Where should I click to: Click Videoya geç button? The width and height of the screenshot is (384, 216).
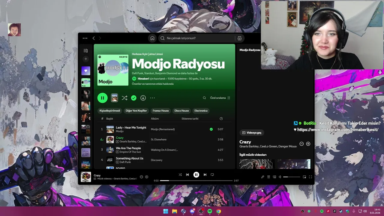point(252,133)
